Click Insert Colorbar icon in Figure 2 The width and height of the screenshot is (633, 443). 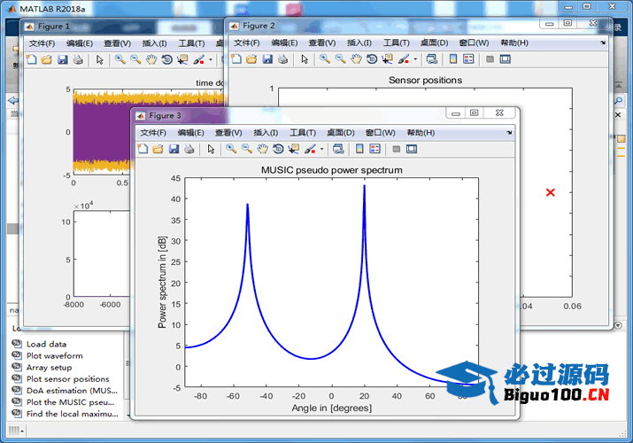453,59
